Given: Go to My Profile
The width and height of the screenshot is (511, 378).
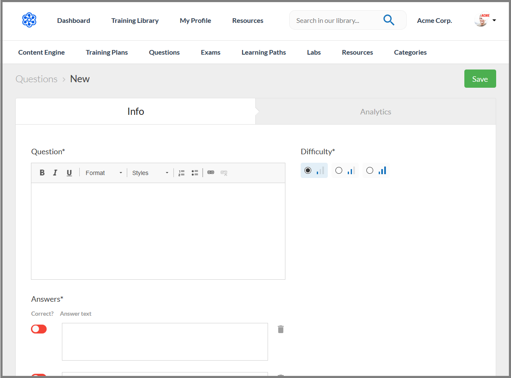Looking at the screenshot, I should tap(195, 20).
